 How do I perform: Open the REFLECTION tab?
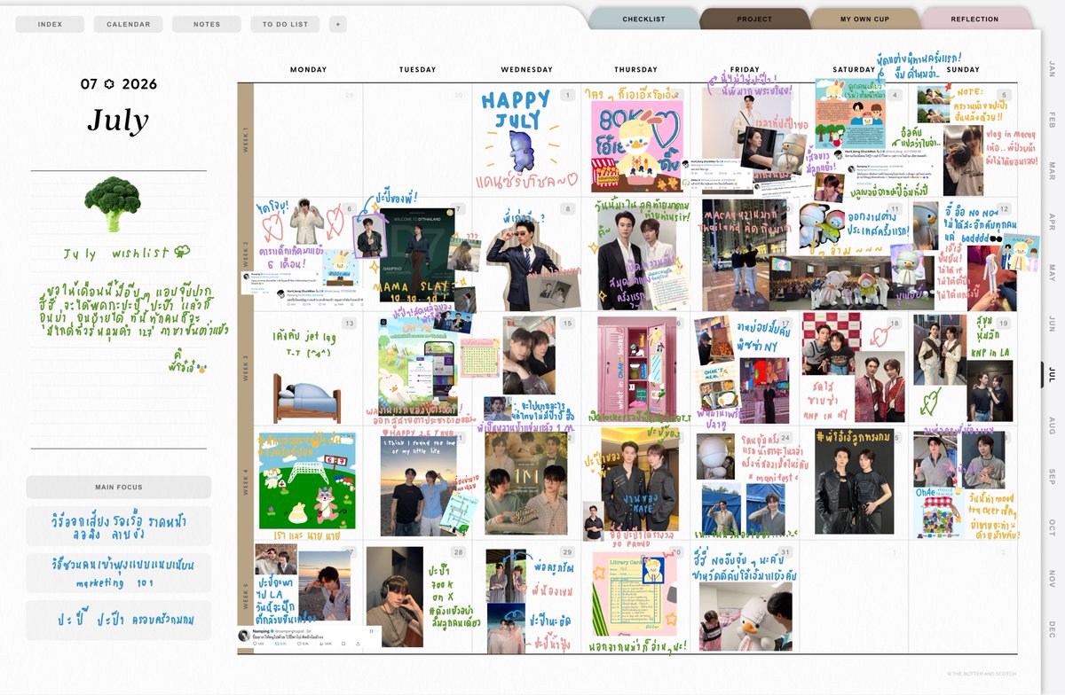[x=975, y=19]
